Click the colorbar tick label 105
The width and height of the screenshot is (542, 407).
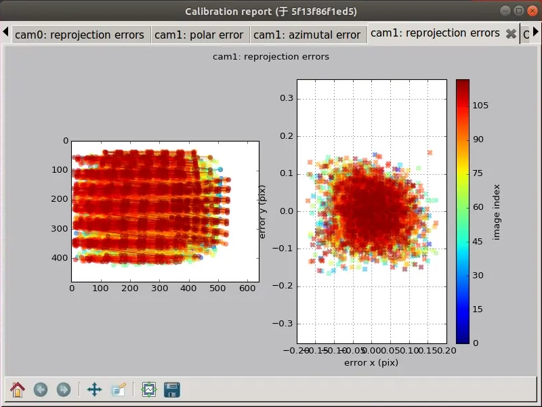click(x=480, y=106)
